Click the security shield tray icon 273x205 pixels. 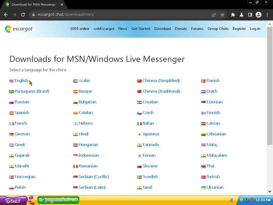coord(242,200)
